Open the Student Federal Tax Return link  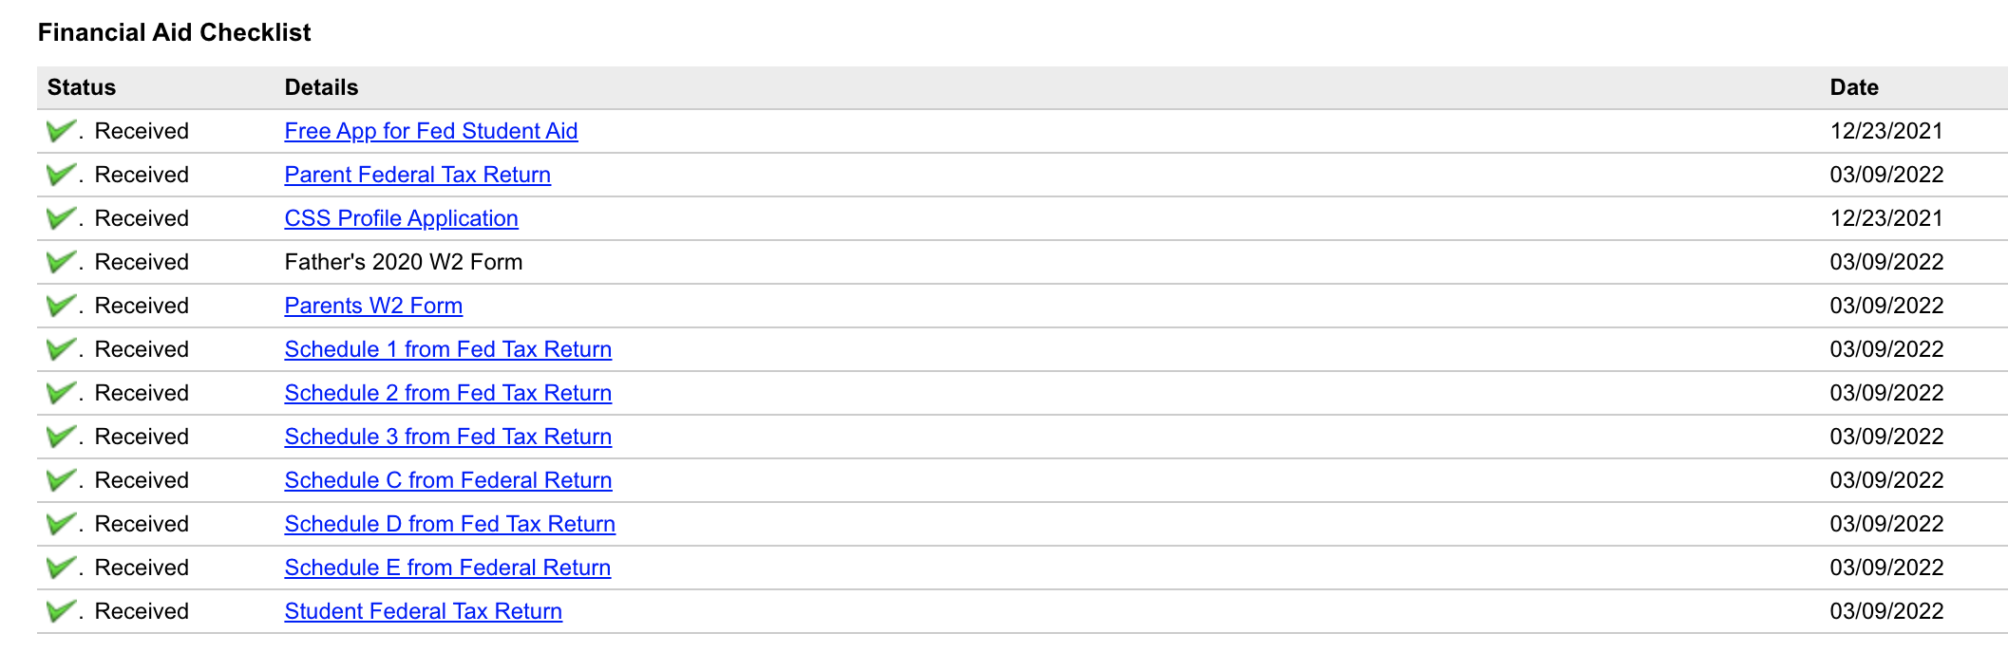(x=423, y=611)
